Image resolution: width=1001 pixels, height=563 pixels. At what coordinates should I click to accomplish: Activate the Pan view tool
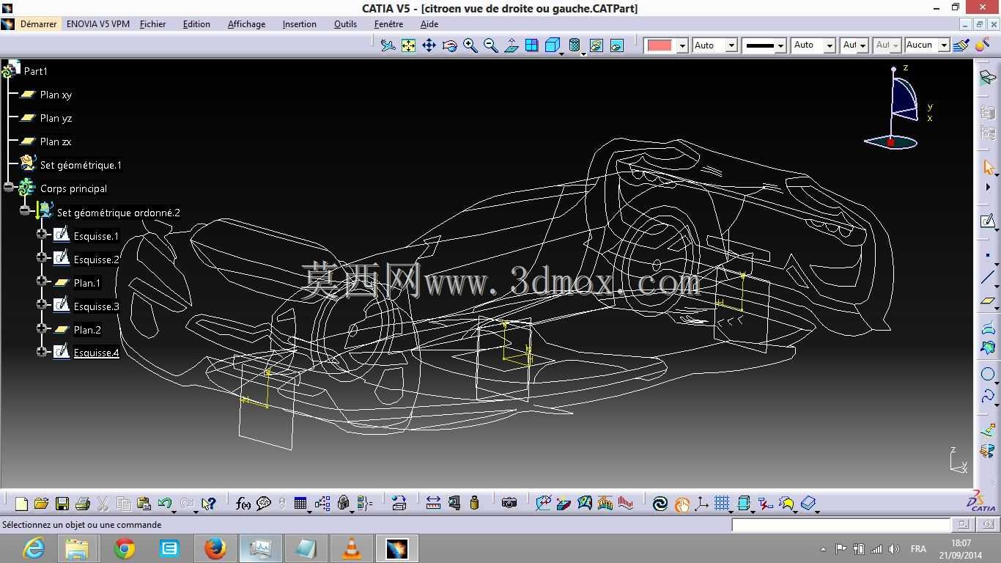point(429,45)
